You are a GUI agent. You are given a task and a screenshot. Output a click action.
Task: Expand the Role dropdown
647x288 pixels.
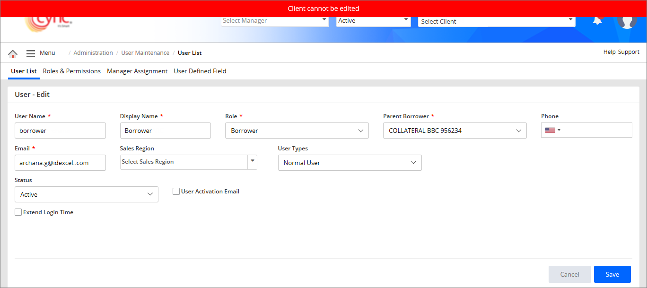click(x=297, y=131)
